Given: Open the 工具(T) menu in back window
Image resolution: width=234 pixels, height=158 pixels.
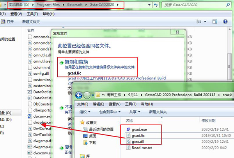Looking at the screenshot, I should point(32,14).
